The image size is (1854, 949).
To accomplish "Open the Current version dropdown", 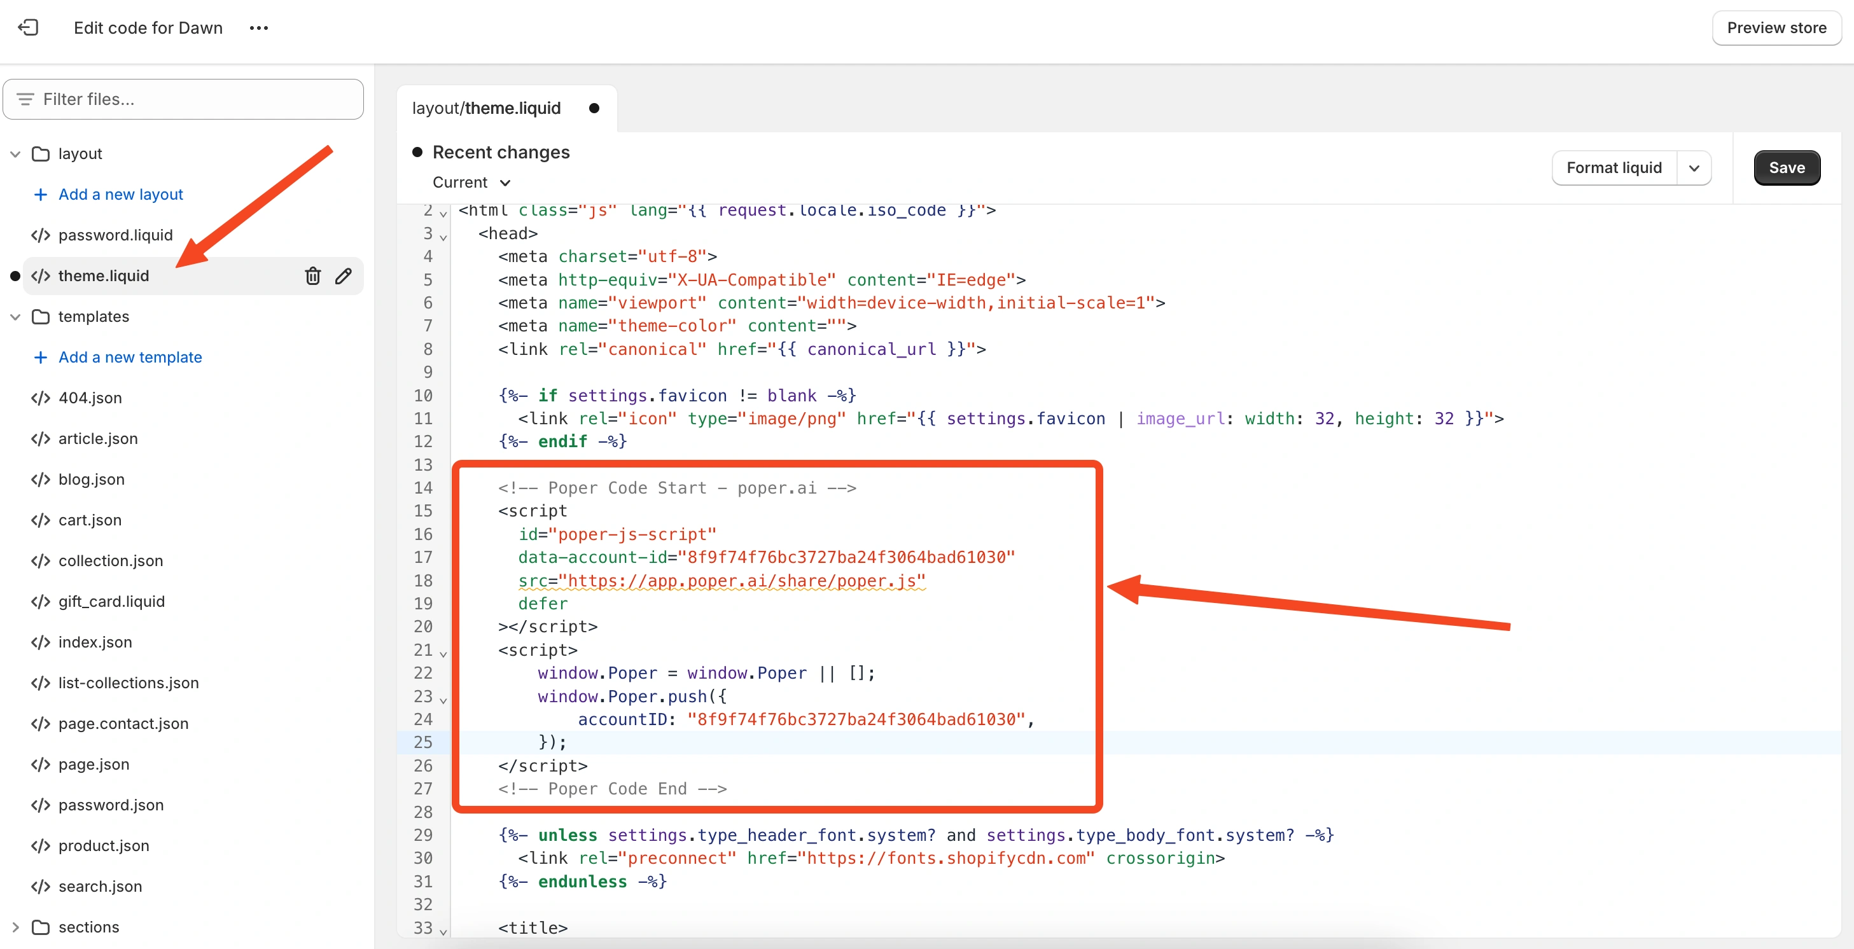I will 471,183.
